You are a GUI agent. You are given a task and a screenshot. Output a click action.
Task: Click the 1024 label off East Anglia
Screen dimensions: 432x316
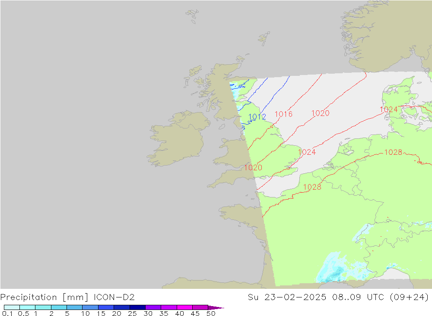click(307, 152)
